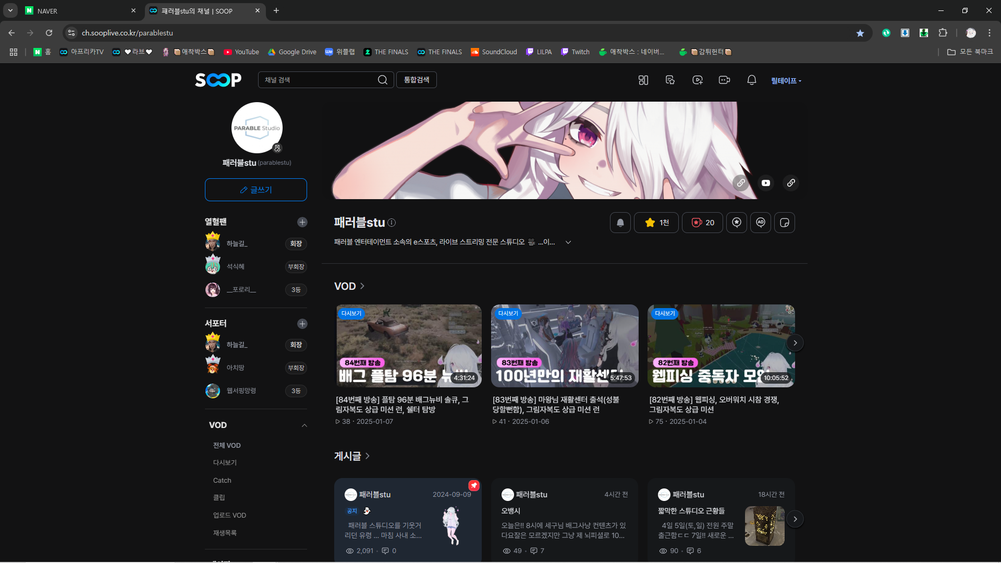Open the YouTube link on banner
The height and width of the screenshot is (563, 1001).
[x=766, y=183]
